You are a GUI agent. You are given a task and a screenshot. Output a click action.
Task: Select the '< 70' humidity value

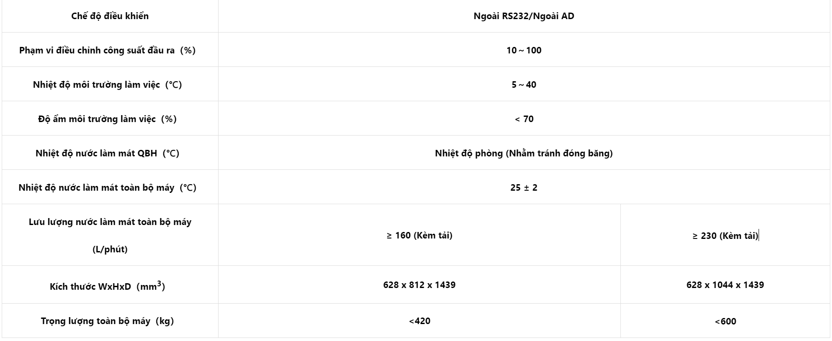524,119
